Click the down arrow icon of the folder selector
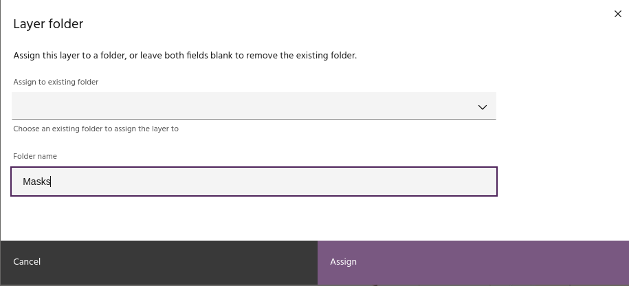The image size is (629, 286). click(x=482, y=107)
